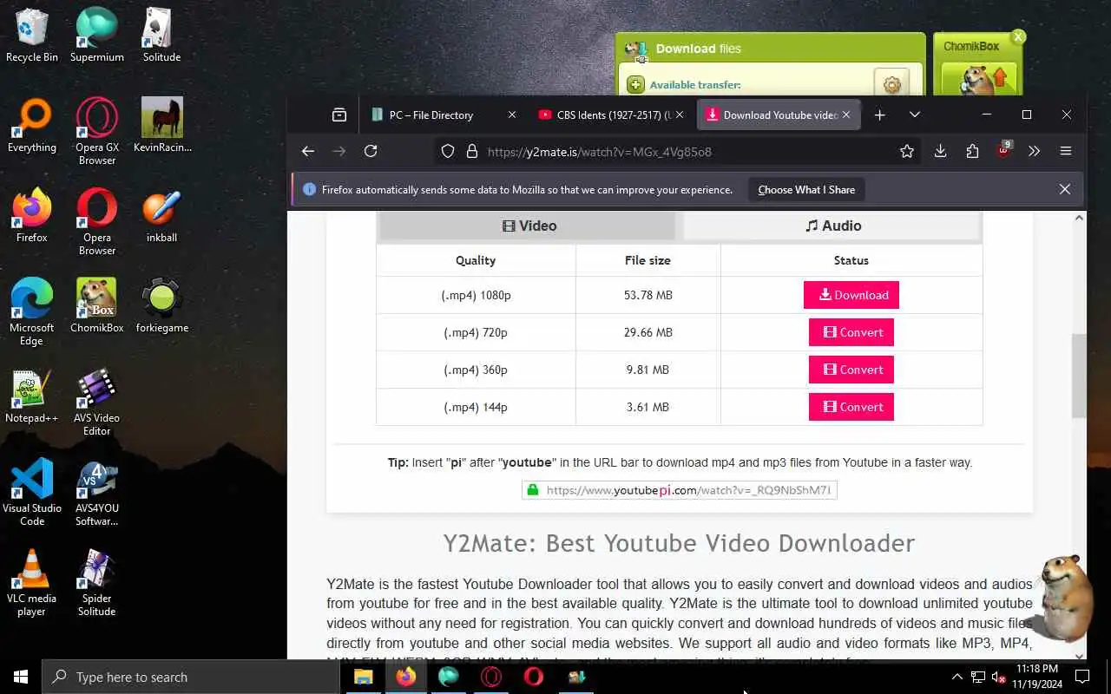Close the CBS Idents tab
The height and width of the screenshot is (694, 1111).
tap(680, 115)
